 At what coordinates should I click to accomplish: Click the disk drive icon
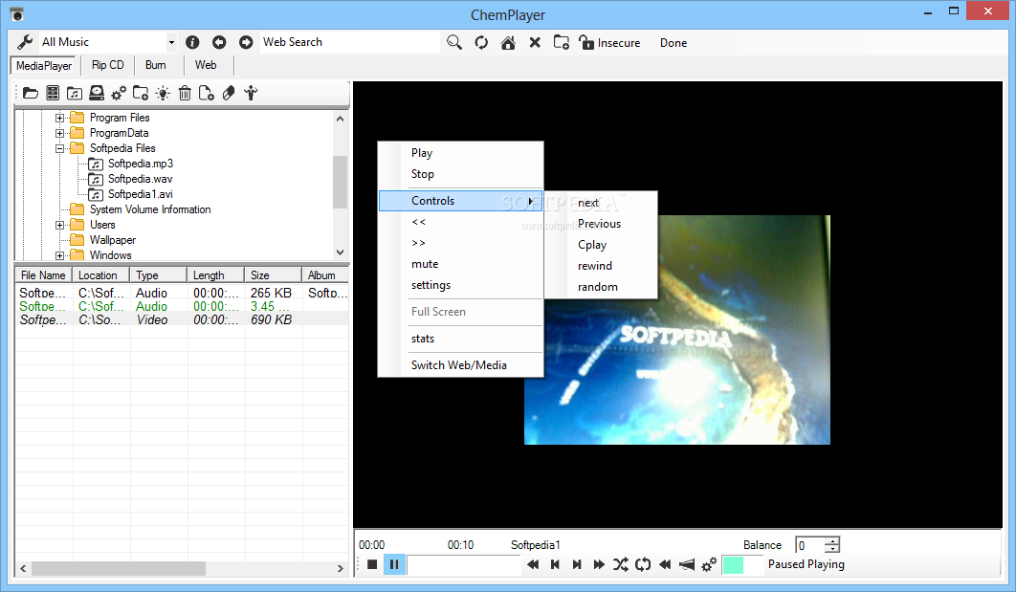coord(97,94)
